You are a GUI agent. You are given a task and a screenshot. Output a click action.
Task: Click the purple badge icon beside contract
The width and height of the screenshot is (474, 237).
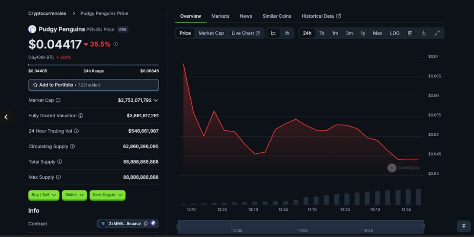pyautogui.click(x=153, y=224)
